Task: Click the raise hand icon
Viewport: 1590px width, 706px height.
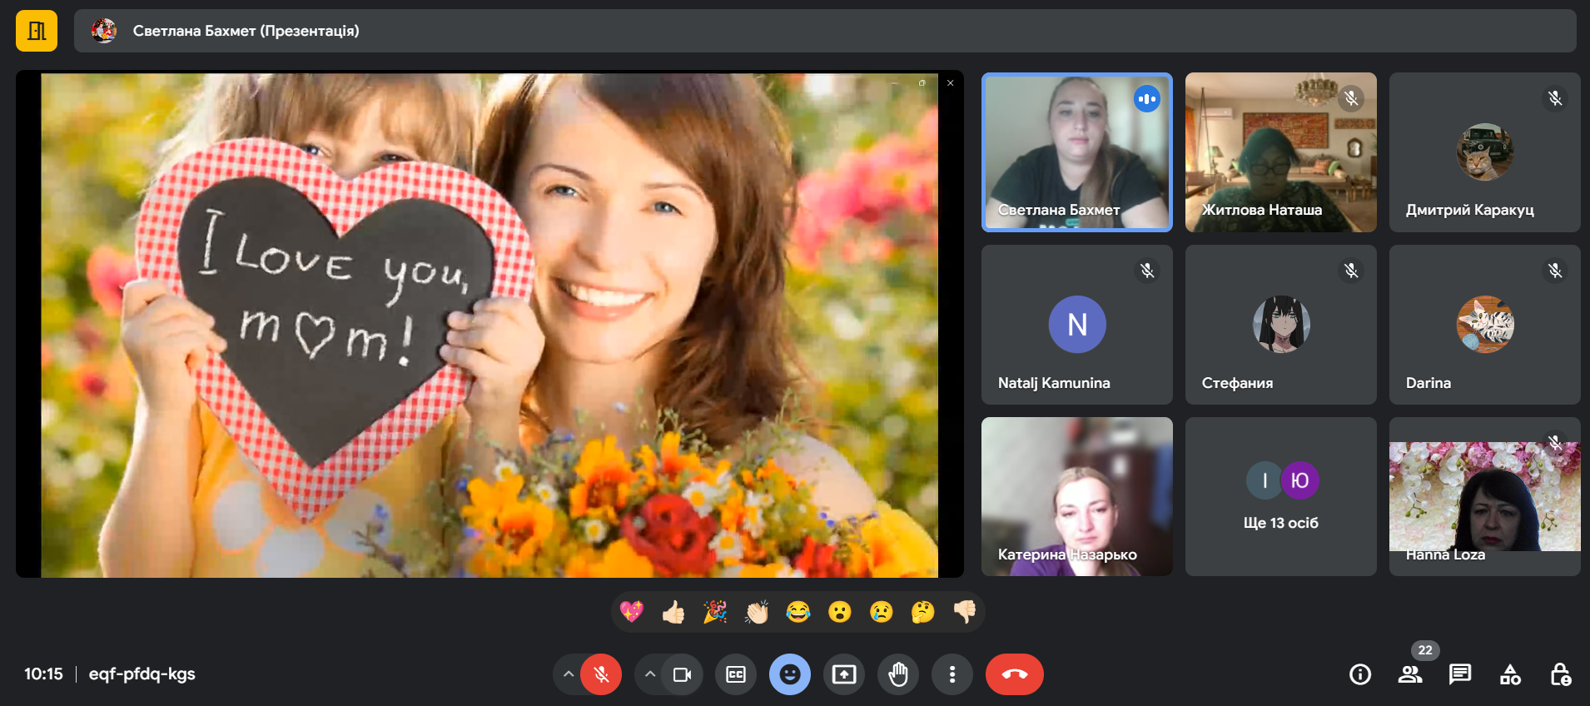Action: coord(897,674)
